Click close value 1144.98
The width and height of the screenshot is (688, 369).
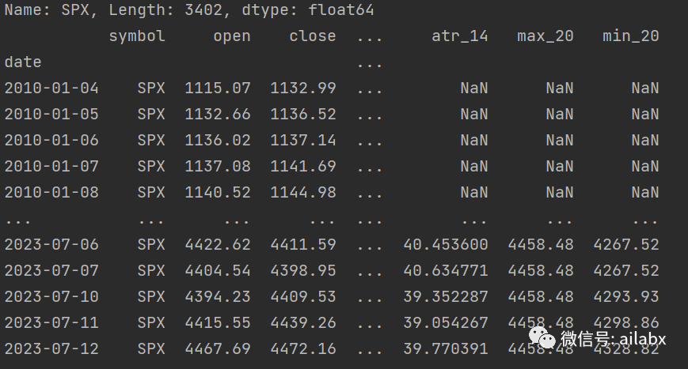click(303, 193)
